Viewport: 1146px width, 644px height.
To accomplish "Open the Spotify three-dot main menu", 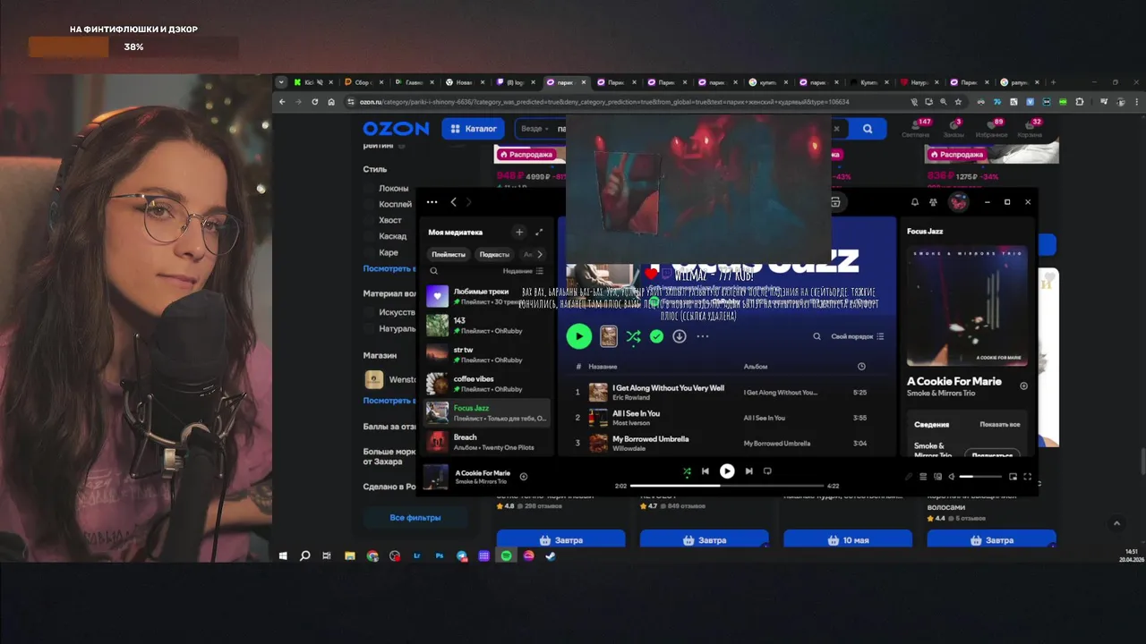I will (432, 202).
